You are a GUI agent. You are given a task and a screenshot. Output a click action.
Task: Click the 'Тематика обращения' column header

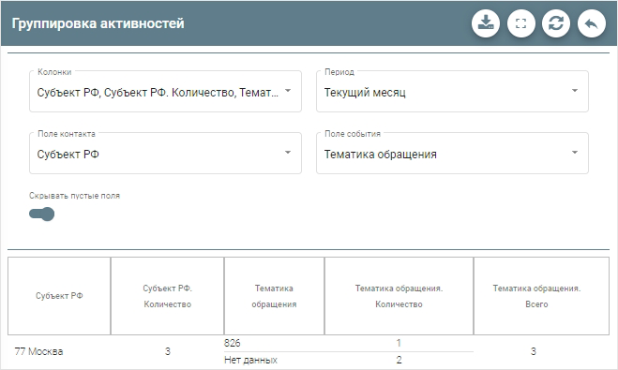click(274, 296)
